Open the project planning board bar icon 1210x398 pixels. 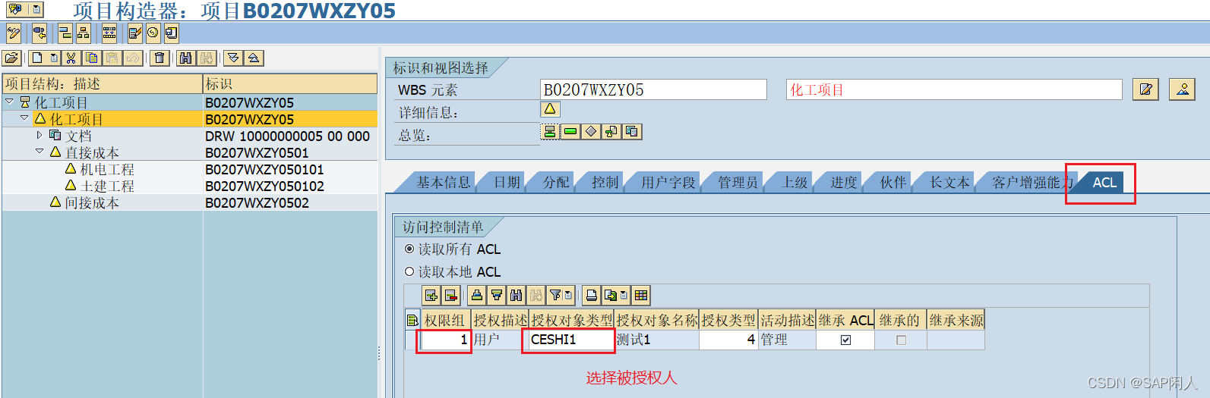pos(65,33)
